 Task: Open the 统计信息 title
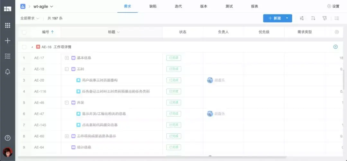[x=84, y=147]
